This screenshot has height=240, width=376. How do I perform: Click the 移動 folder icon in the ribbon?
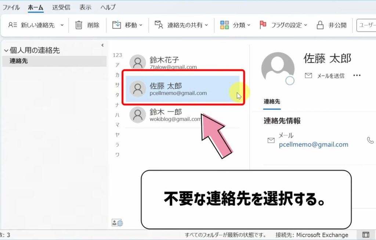click(117, 25)
